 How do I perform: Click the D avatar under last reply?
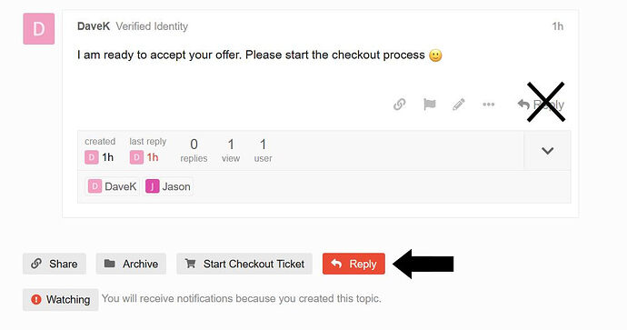[136, 157]
